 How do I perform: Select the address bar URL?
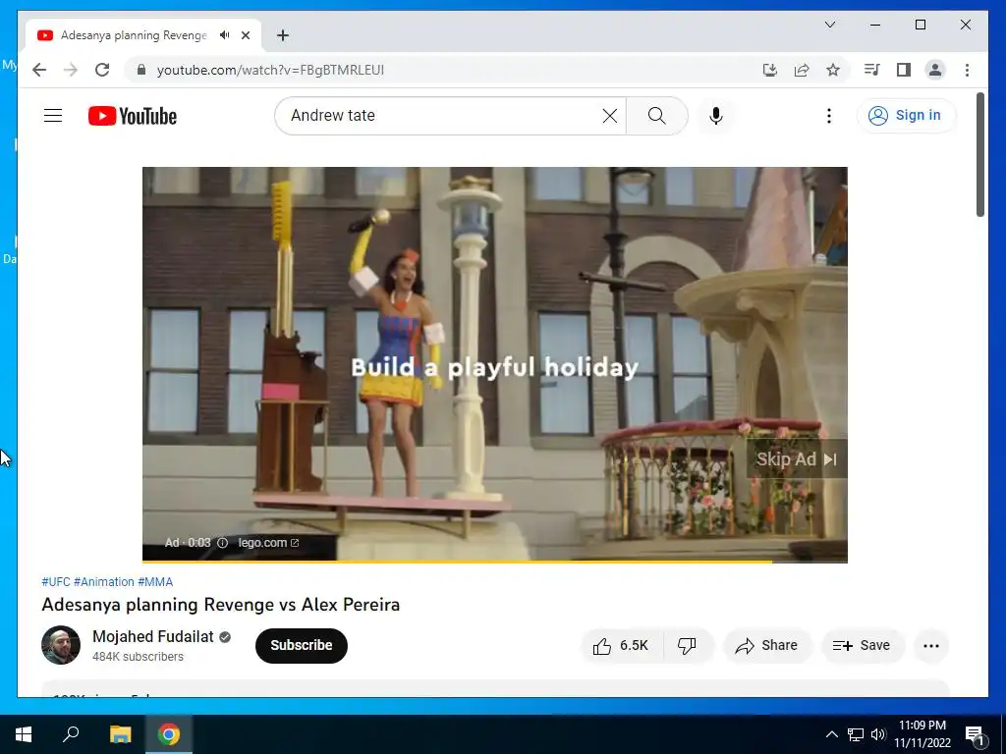click(270, 70)
